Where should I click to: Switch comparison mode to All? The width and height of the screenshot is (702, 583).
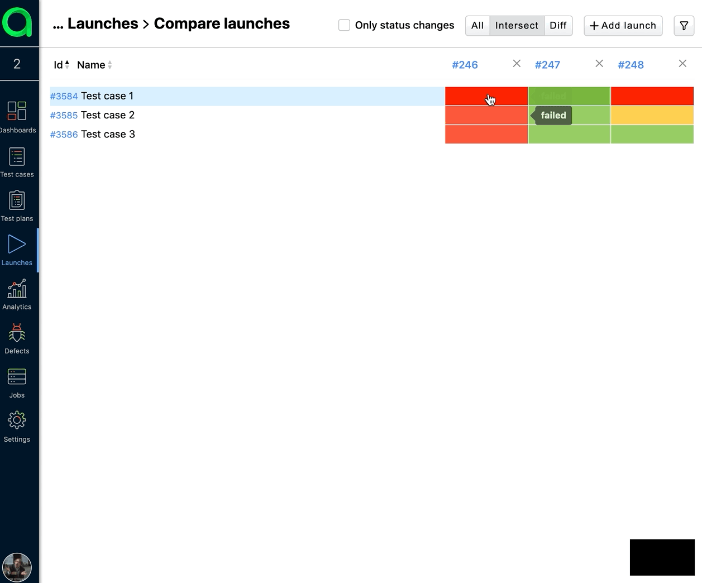click(477, 26)
